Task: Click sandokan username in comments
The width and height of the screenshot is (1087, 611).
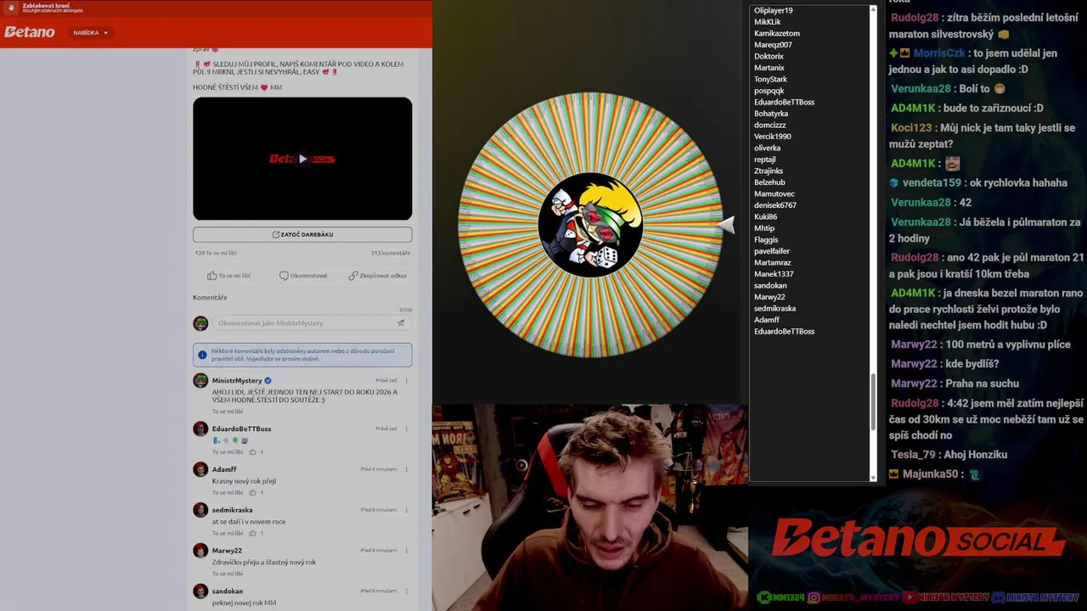Action: [228, 591]
